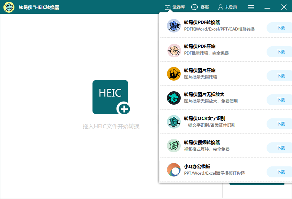This screenshot has height=199, width=292.
Task: Download 转易侠OCR文字识别
Action: point(281,124)
